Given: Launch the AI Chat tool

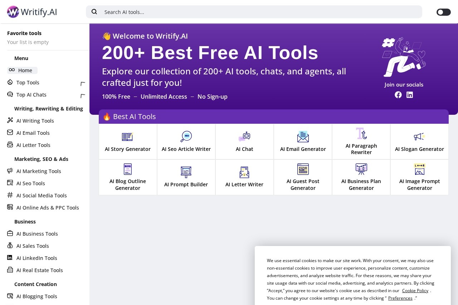Looking at the screenshot, I should (244, 142).
